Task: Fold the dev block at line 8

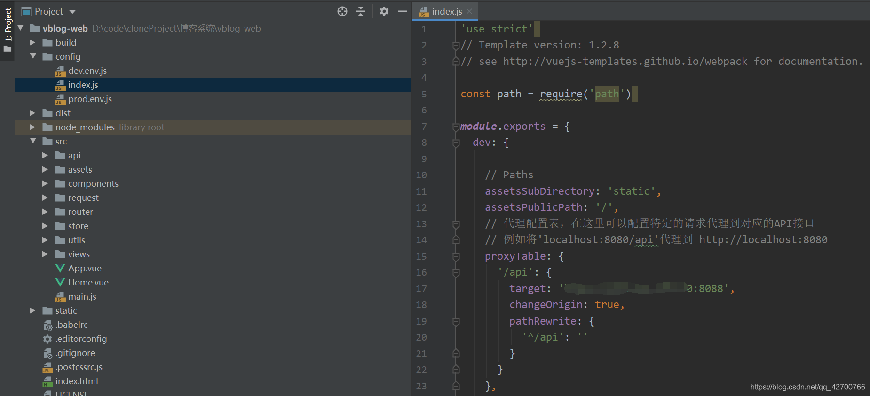Action: pyautogui.click(x=456, y=143)
